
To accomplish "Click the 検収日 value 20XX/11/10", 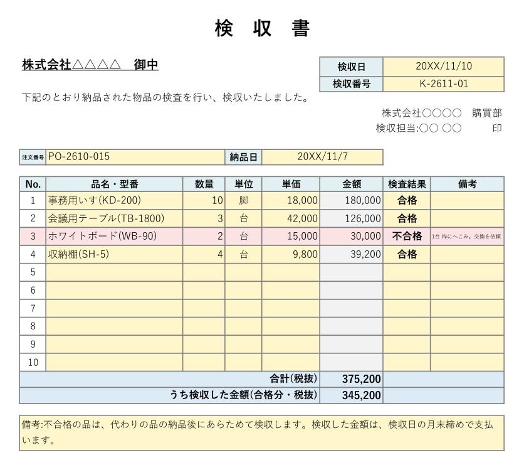I will [x=444, y=67].
